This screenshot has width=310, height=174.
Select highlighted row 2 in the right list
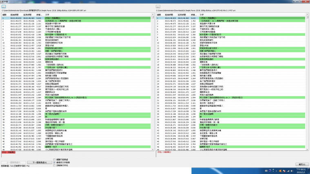[x=231, y=21]
